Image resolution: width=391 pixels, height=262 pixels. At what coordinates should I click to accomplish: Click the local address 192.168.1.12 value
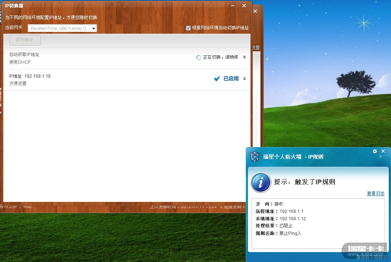tap(293, 219)
